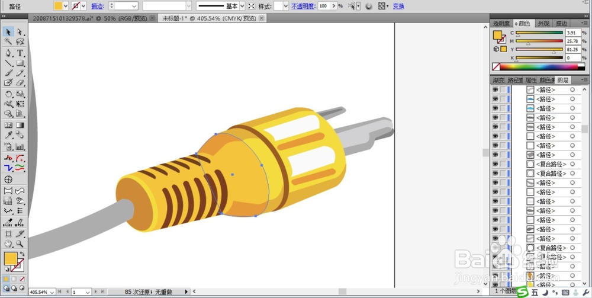Toggle visibility of the first <路径> layer
The height and width of the screenshot is (298, 592).
click(495, 90)
